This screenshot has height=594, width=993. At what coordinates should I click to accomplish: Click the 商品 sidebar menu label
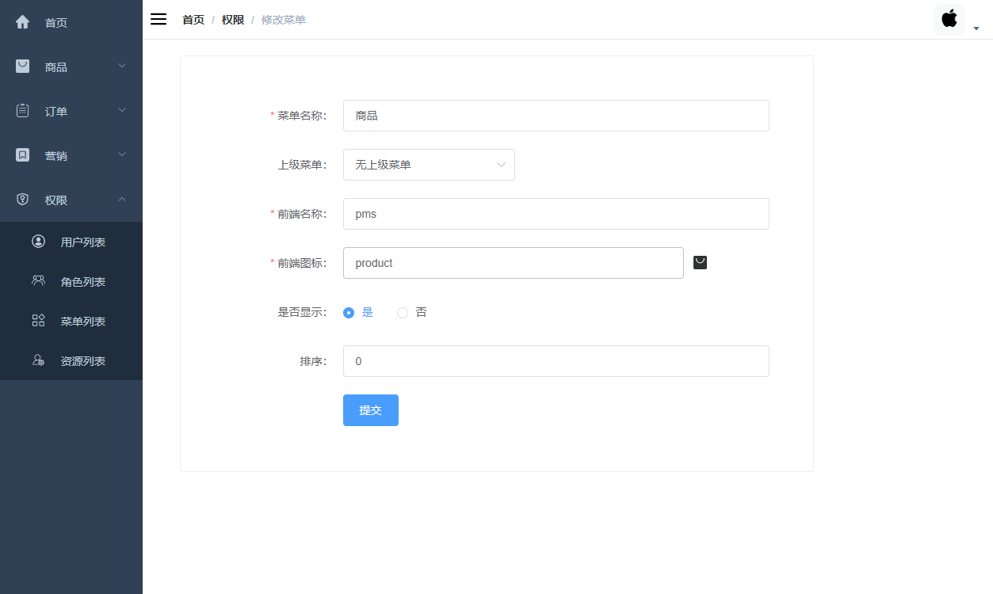(56, 67)
